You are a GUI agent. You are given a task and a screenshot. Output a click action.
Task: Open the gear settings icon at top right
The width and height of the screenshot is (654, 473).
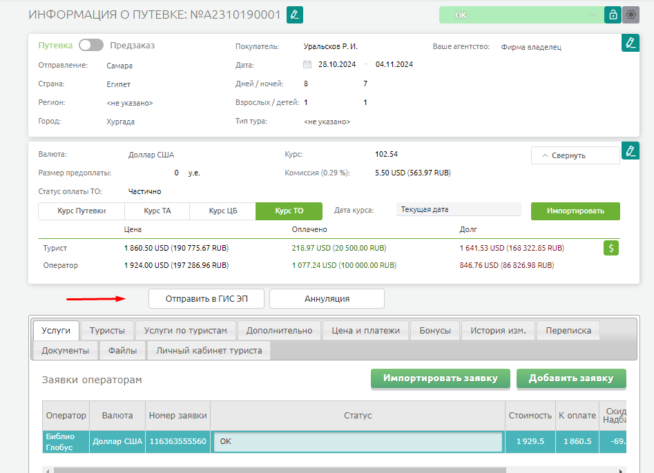[x=631, y=15]
